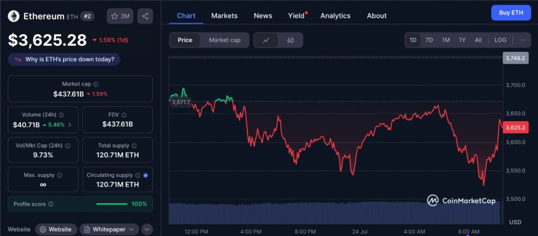Image resolution: width=538 pixels, height=236 pixels.
Task: Open the Markets tab
Action: [224, 16]
